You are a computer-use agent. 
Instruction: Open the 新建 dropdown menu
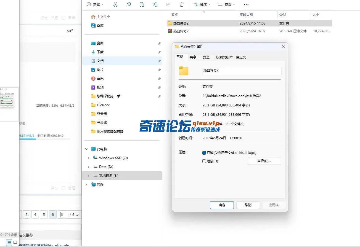95,4
